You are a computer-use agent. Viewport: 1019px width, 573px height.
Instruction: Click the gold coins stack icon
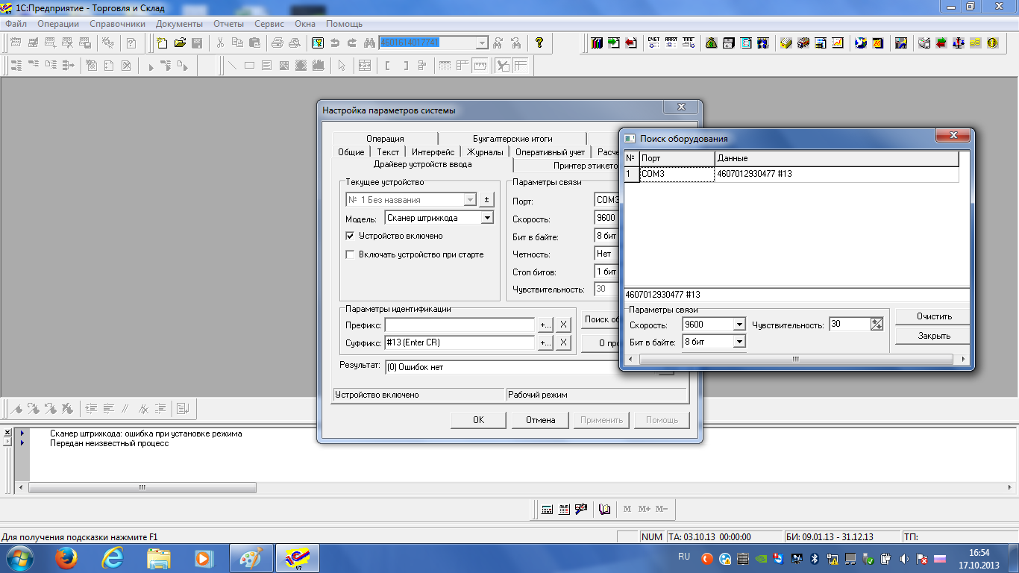(976, 43)
